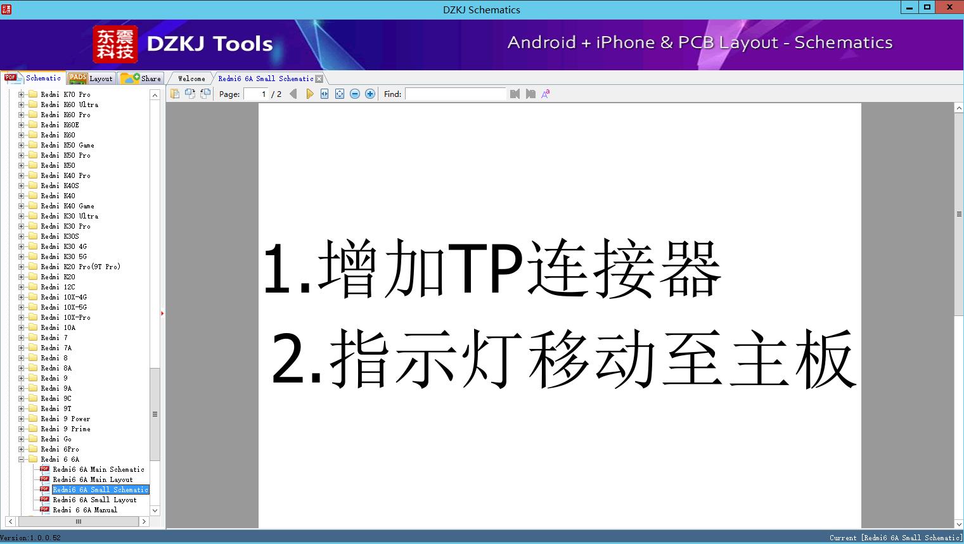964x544 pixels.
Task: Expand the Redmi K20 Pro(9T Pro) folder
Action: point(21,267)
